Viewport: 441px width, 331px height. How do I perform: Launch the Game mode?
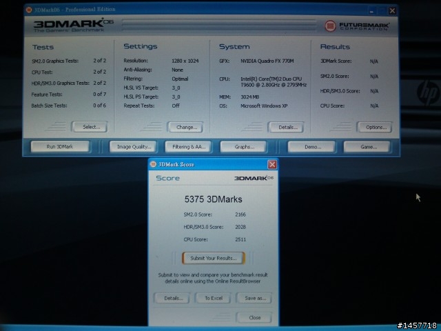point(367,147)
